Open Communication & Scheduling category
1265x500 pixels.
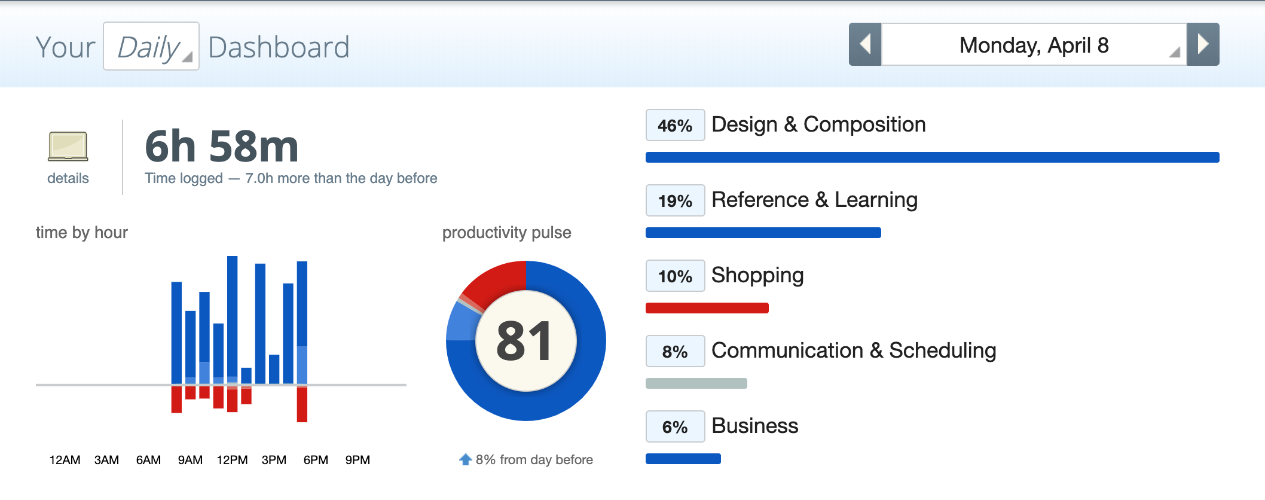coord(854,350)
